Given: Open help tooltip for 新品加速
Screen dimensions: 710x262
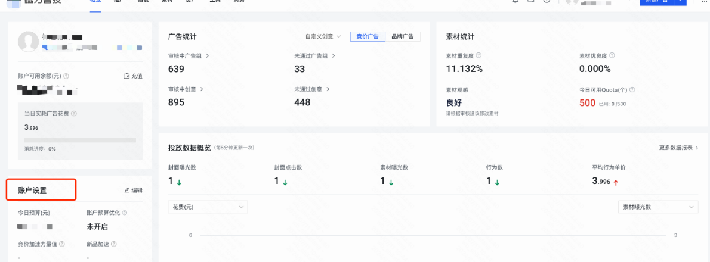Looking at the screenshot, I should (x=113, y=244).
